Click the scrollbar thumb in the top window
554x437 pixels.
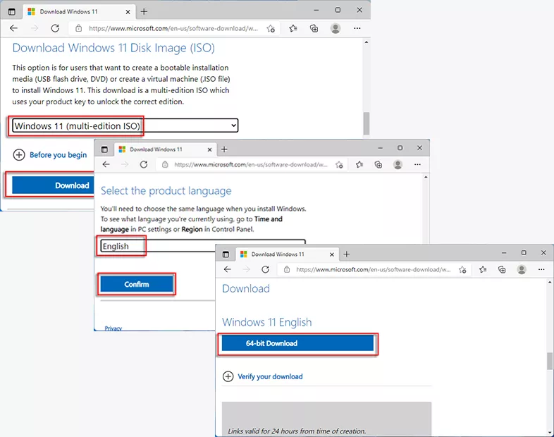click(x=367, y=123)
